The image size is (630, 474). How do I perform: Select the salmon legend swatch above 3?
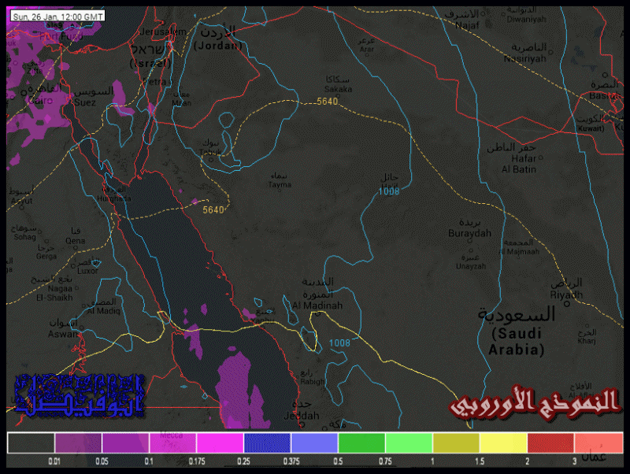pyautogui.click(x=598, y=443)
